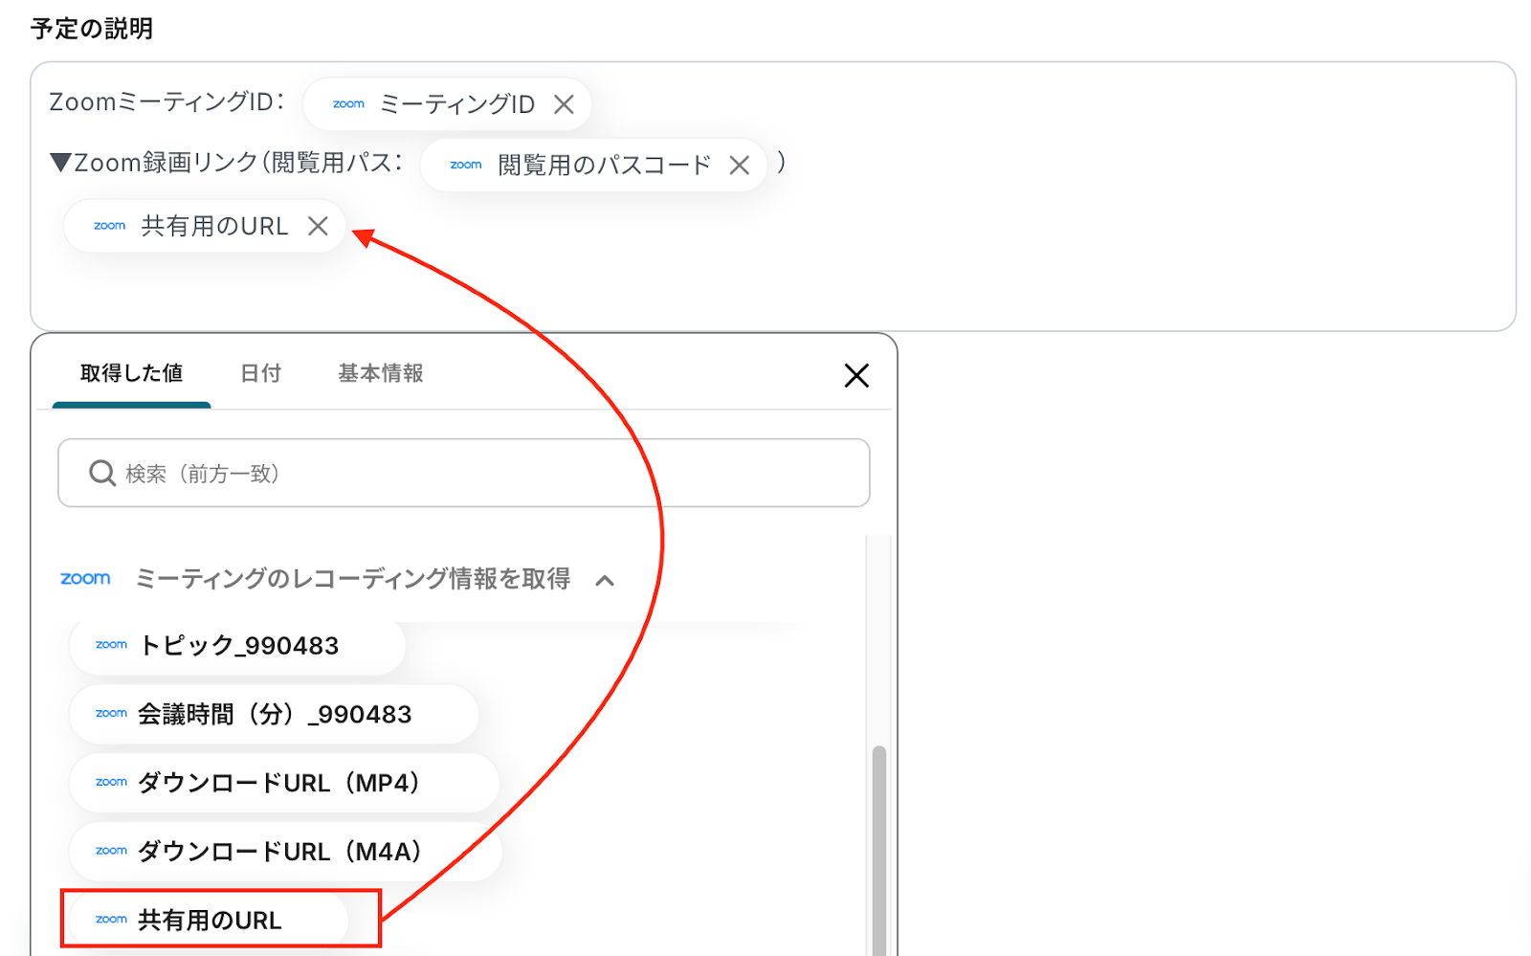Click the Zoom logo beside the section header
Screen dimensions: 1531x956
tap(85, 578)
